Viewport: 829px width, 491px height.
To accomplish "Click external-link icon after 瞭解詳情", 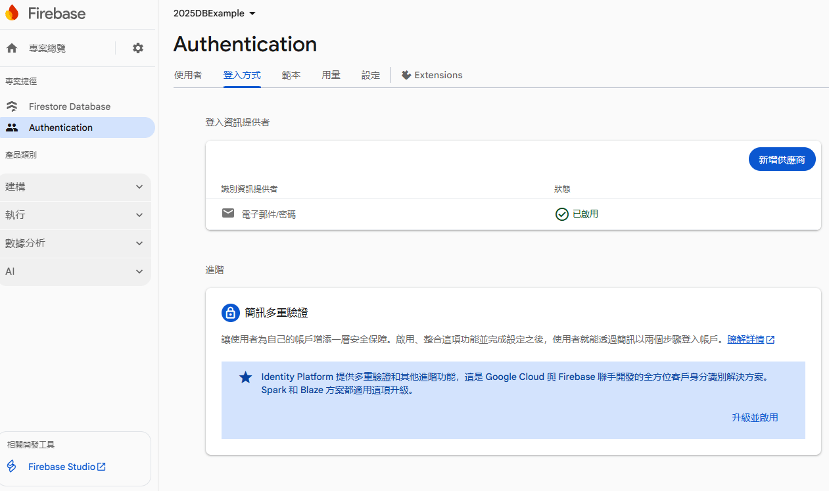I will [x=770, y=340].
